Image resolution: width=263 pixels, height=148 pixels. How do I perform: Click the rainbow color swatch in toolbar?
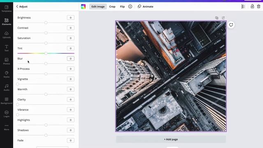pos(83,7)
